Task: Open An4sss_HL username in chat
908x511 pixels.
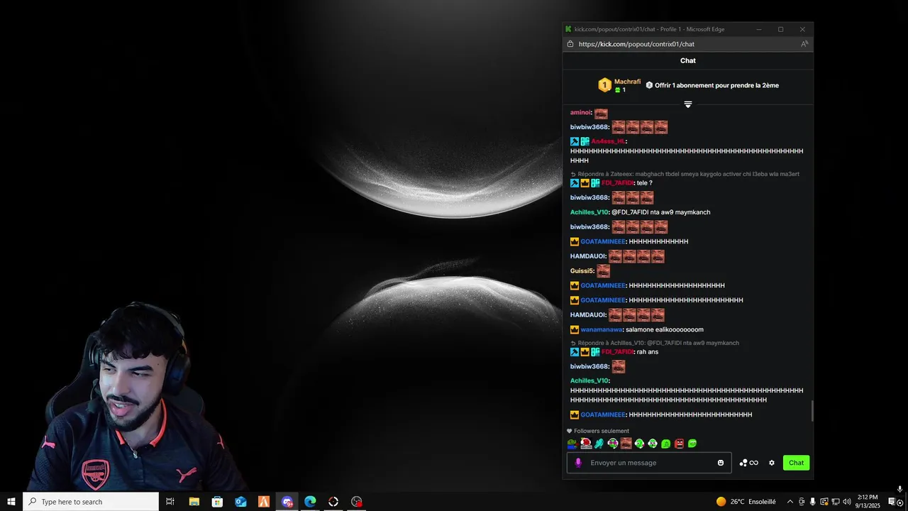Action: pyautogui.click(x=608, y=141)
